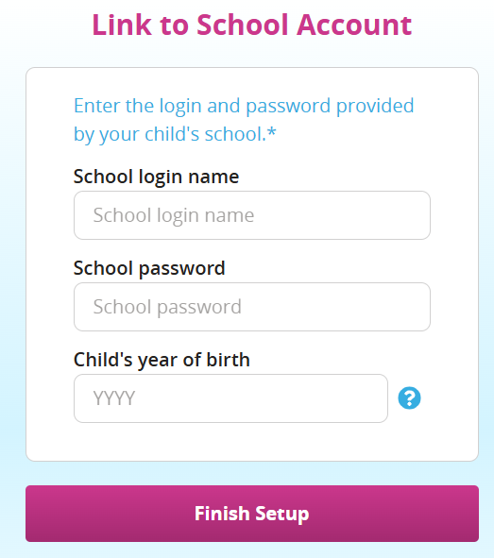The height and width of the screenshot is (558, 494).
Task: Focus the School login name field
Action: click(x=252, y=215)
